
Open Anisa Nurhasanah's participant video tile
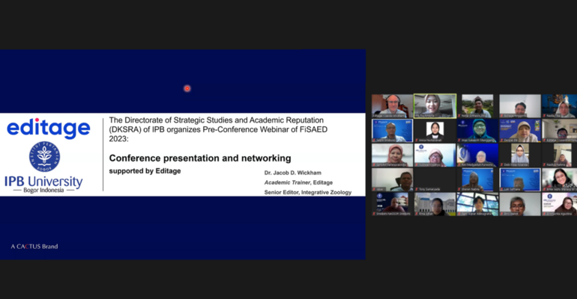[435, 130]
